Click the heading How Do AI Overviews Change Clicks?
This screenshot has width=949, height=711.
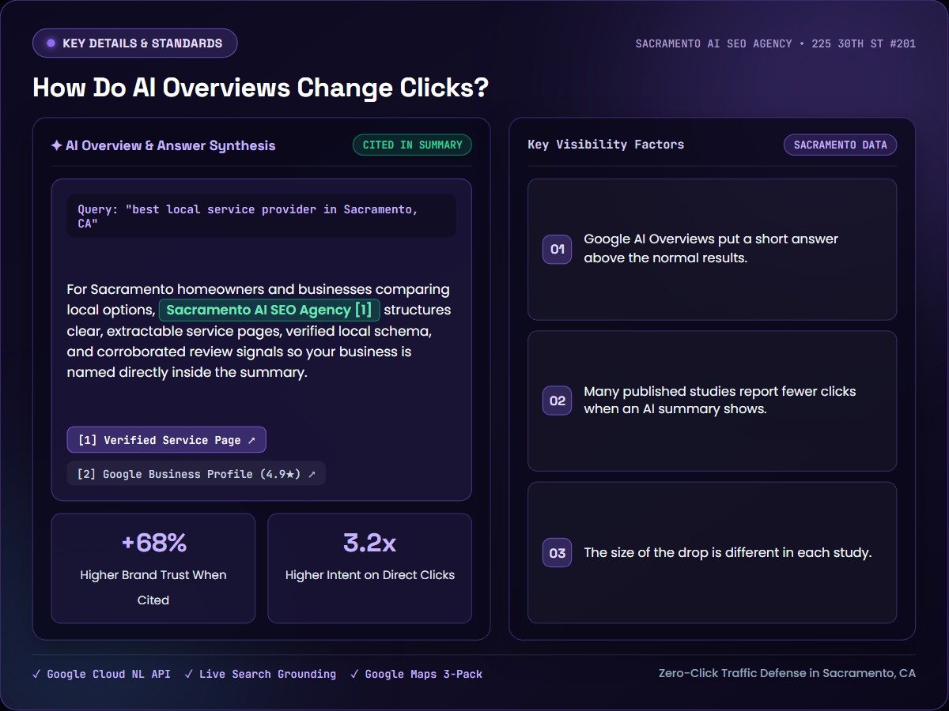(260, 88)
